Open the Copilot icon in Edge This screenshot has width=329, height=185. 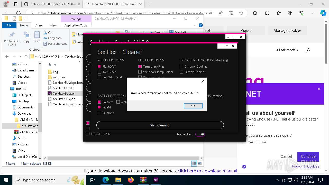point(323,13)
